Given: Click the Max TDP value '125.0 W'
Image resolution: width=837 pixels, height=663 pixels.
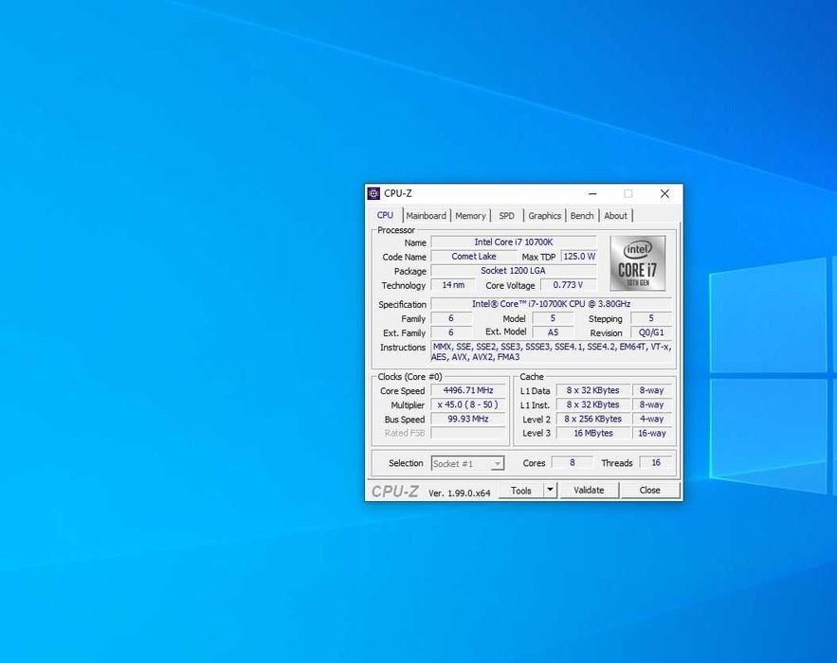Looking at the screenshot, I should [579, 257].
